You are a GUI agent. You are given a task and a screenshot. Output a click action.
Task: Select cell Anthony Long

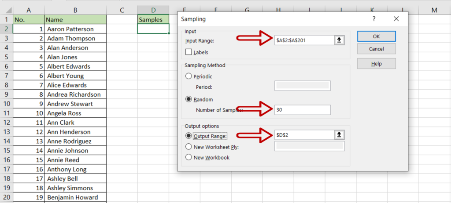coord(75,169)
